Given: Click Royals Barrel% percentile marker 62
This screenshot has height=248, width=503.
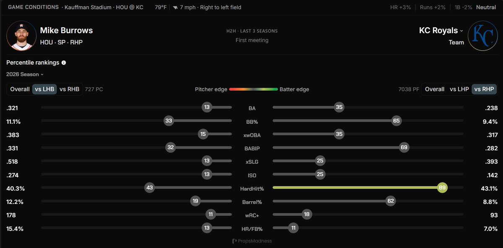Looking at the screenshot, I should coord(391,201).
